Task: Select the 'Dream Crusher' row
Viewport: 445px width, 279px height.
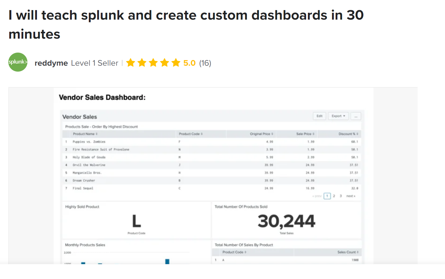Action: point(212,180)
